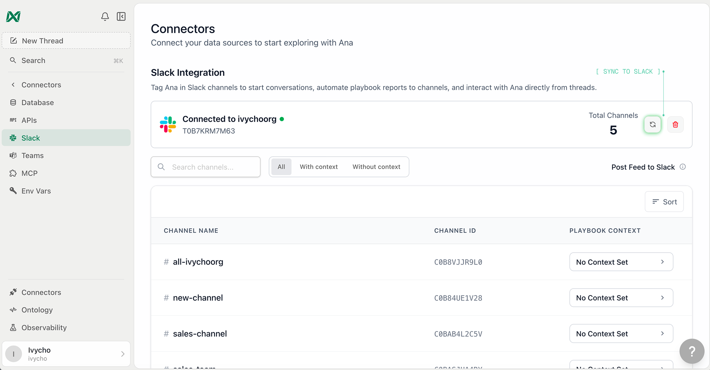Open the MCP connector
710x370 pixels.
coord(66,173)
